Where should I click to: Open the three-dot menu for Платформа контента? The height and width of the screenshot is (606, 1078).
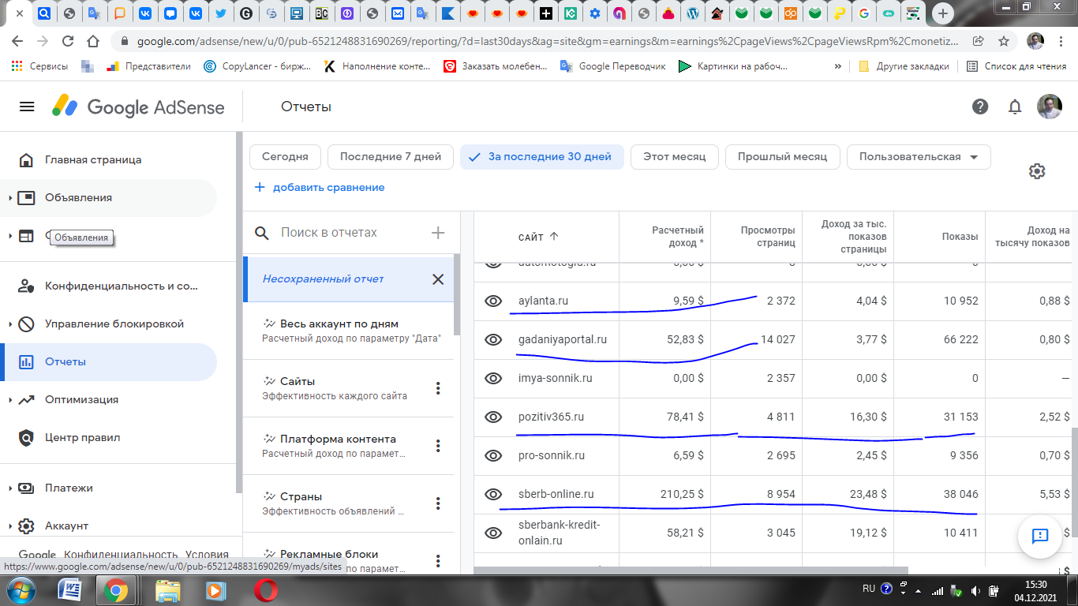click(438, 446)
